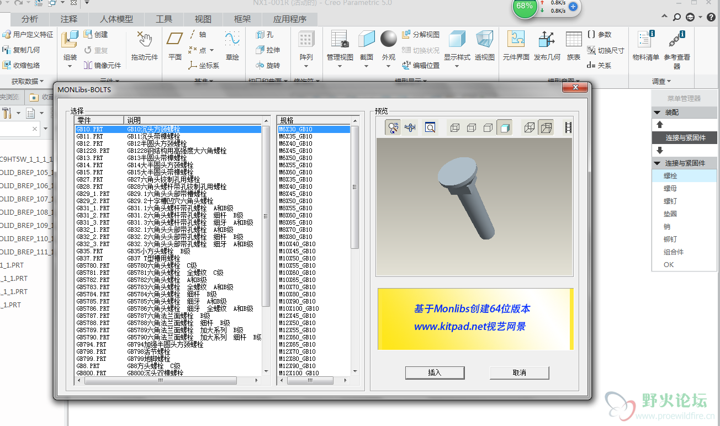Open the 工具 ribbon tab
Viewport: 720px width, 426px height.
click(164, 19)
